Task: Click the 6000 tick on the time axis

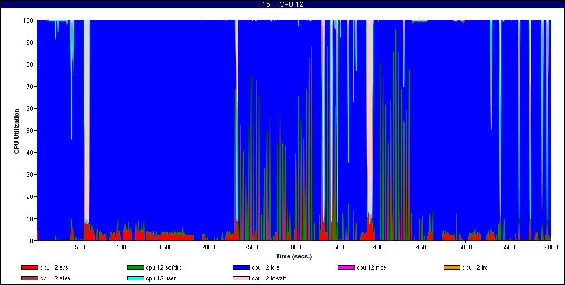Action: point(551,248)
